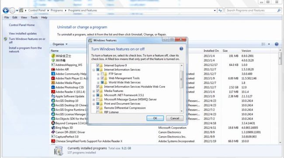The image size is (284, 158).
Task: Expand the Web Management Tools node
Action: (x=98, y=79)
